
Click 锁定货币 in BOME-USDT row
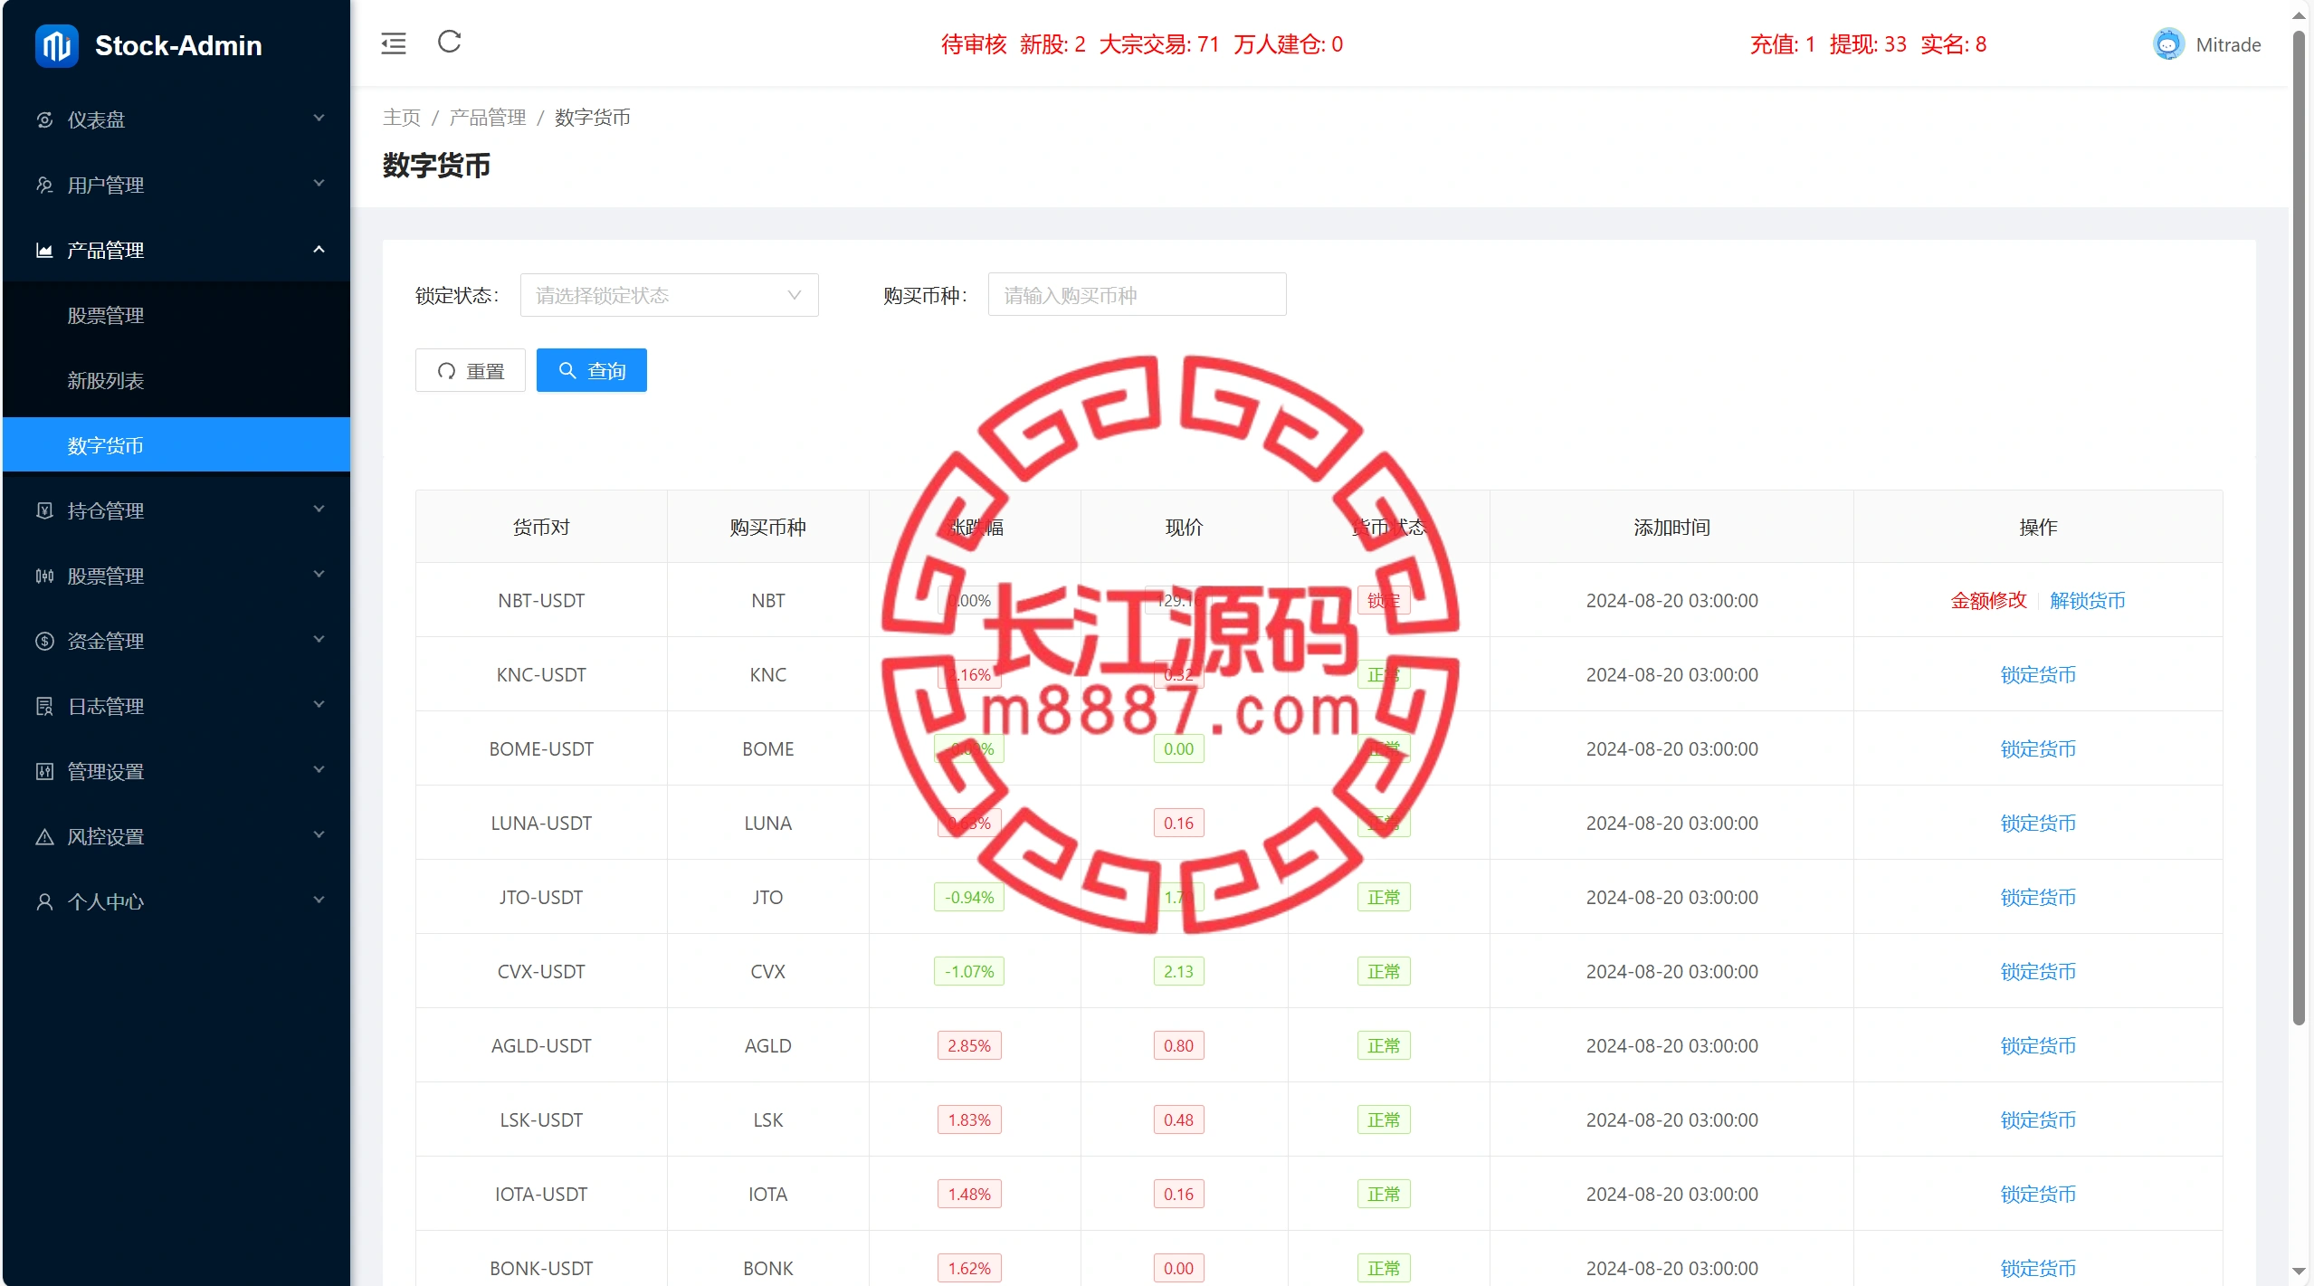point(2038,748)
